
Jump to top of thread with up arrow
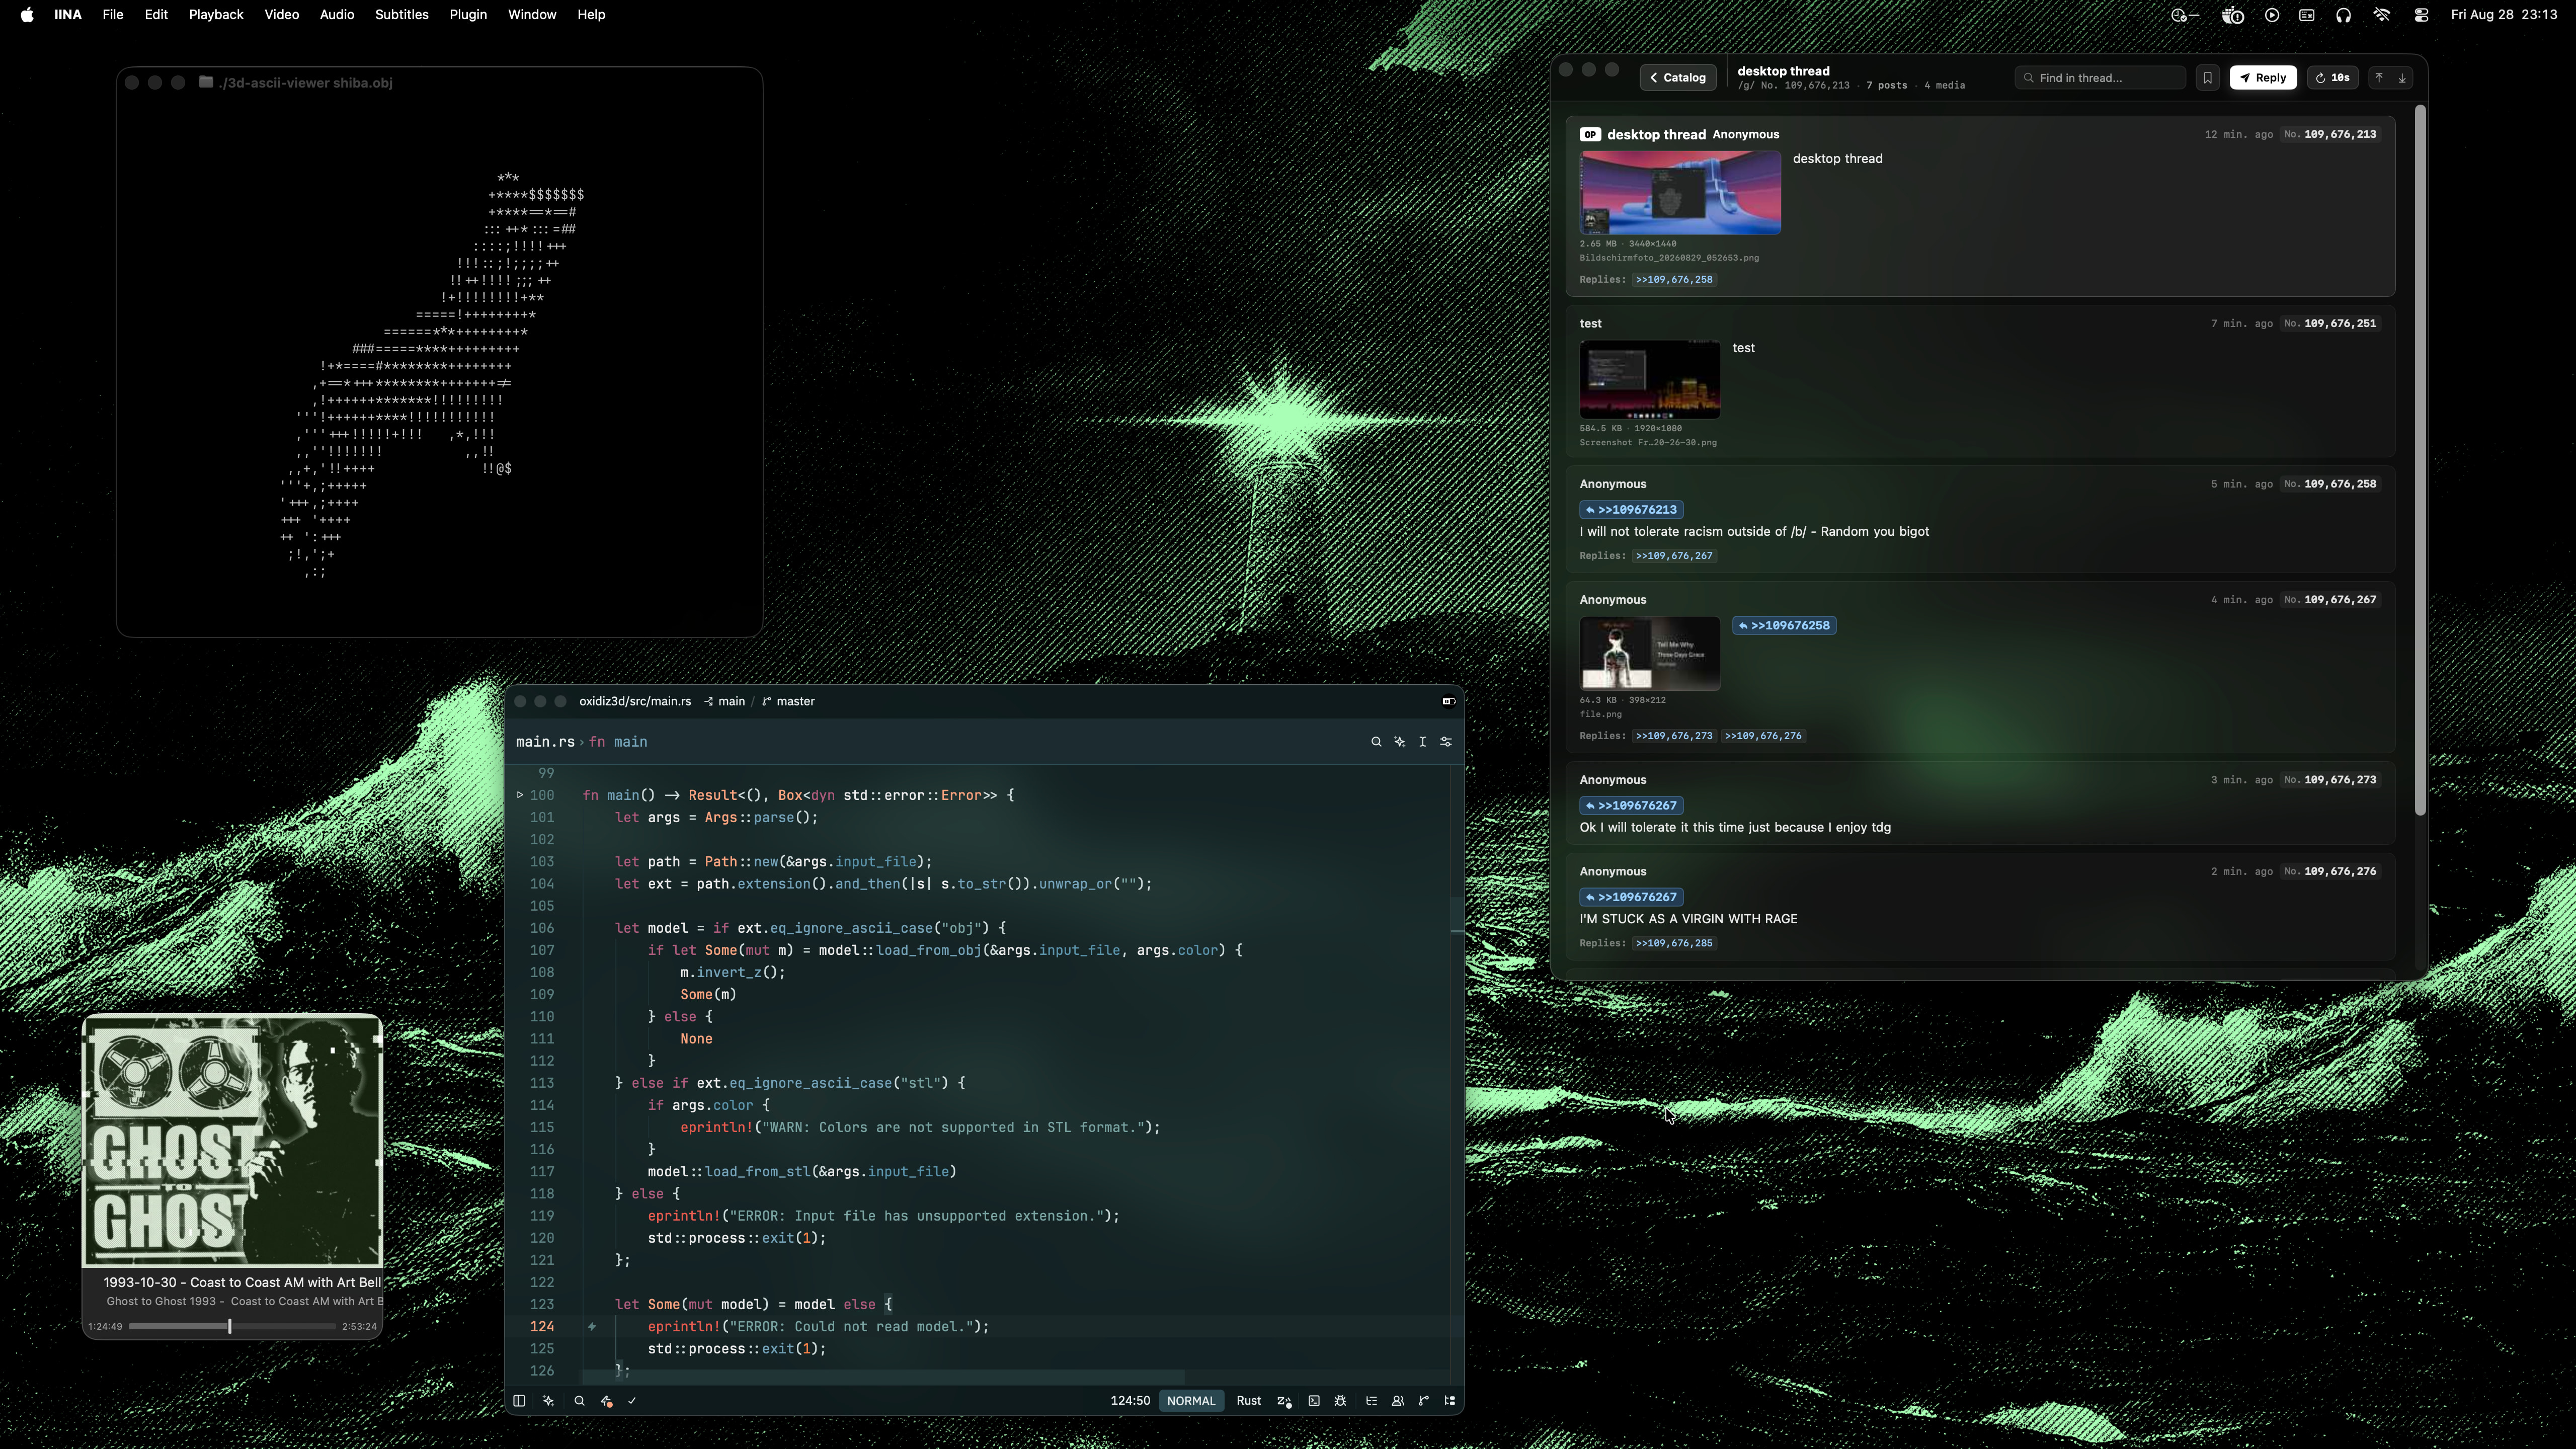(2379, 78)
